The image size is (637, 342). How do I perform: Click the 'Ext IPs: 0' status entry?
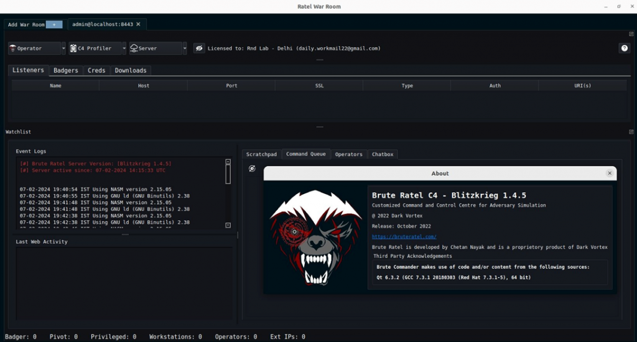coord(287,337)
